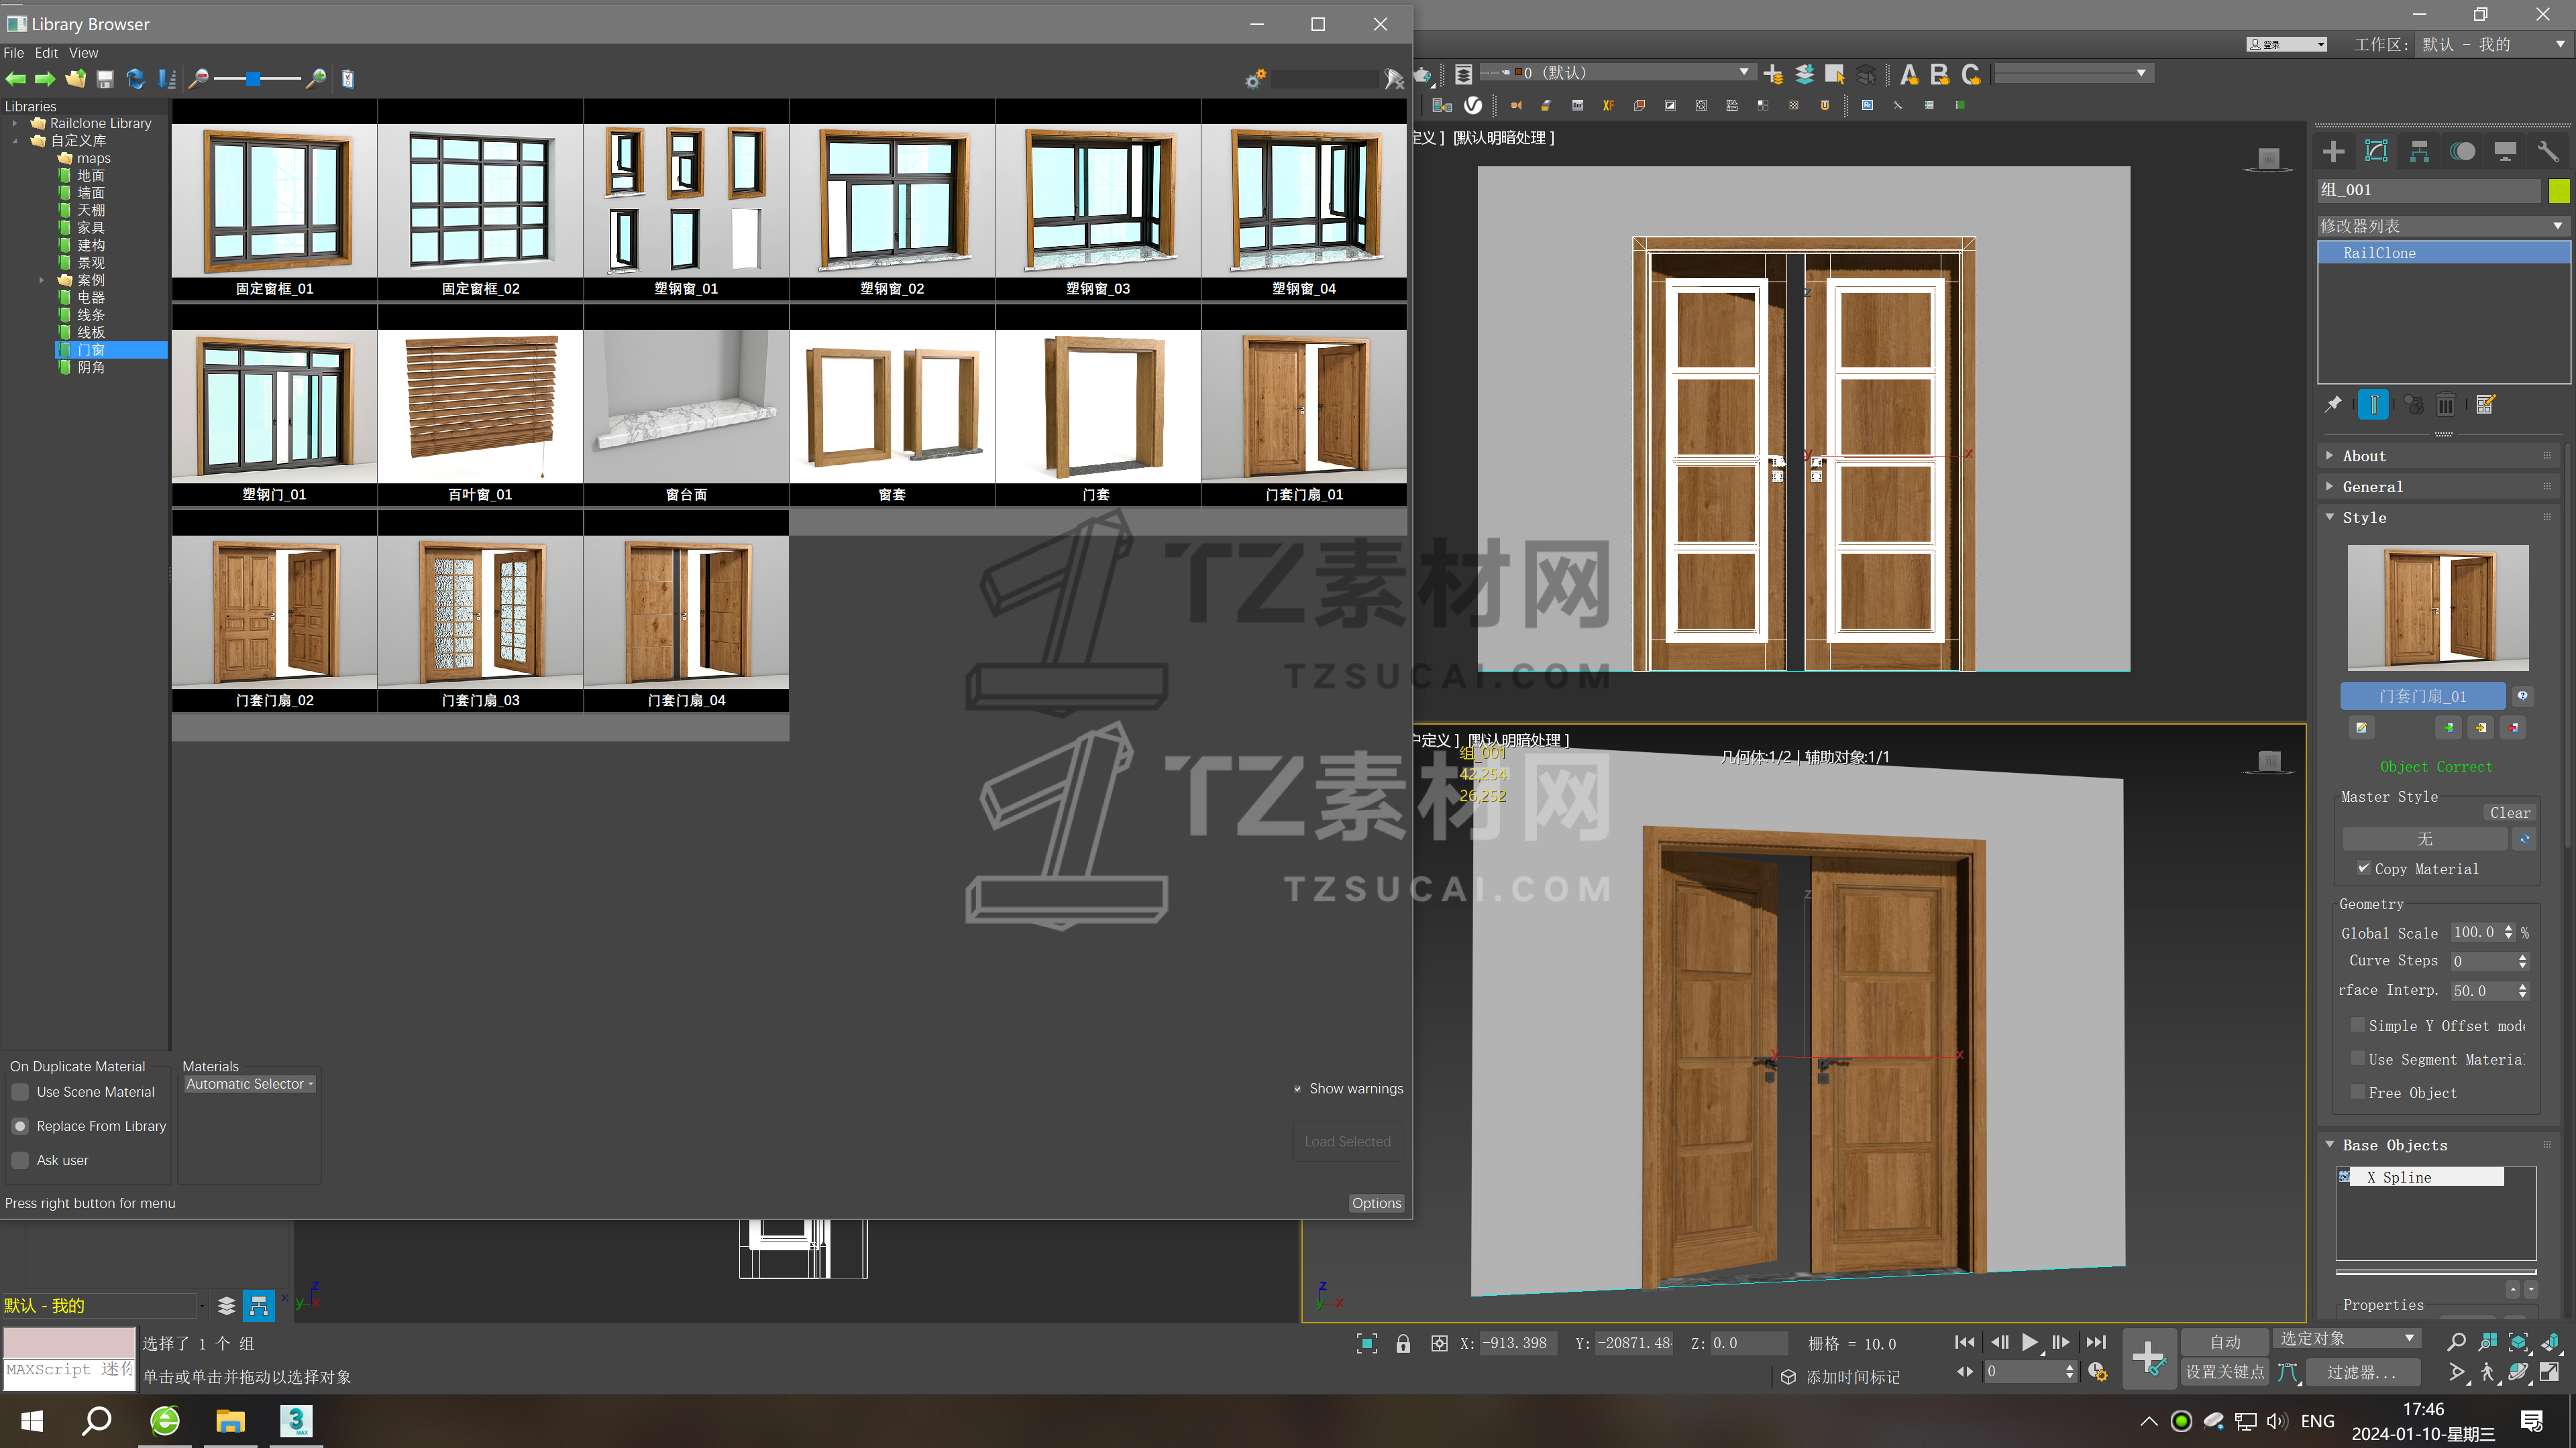Image resolution: width=2576 pixels, height=1448 pixels.
Task: Click the zoom in magnifier icon
Action: tap(316, 79)
